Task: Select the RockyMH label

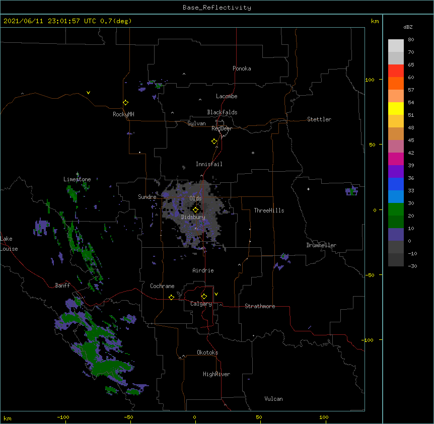Action: click(x=123, y=114)
